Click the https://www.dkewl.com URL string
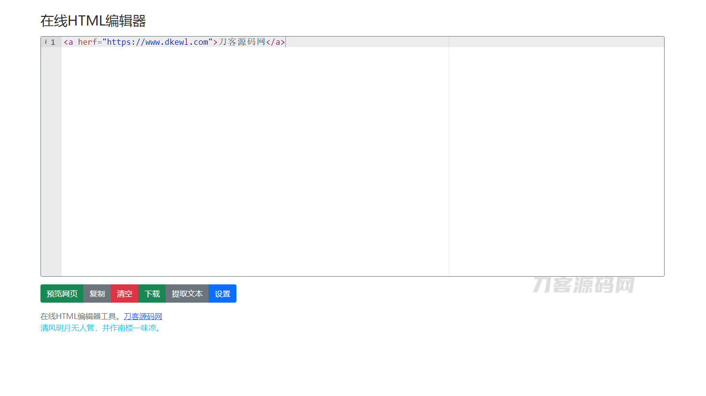Viewport: 706px width, 396px height. click(x=157, y=42)
